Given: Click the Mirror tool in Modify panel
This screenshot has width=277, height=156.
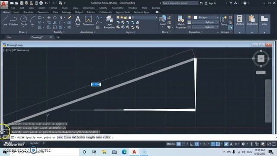Looking at the screenshot, I should coord(55,23).
